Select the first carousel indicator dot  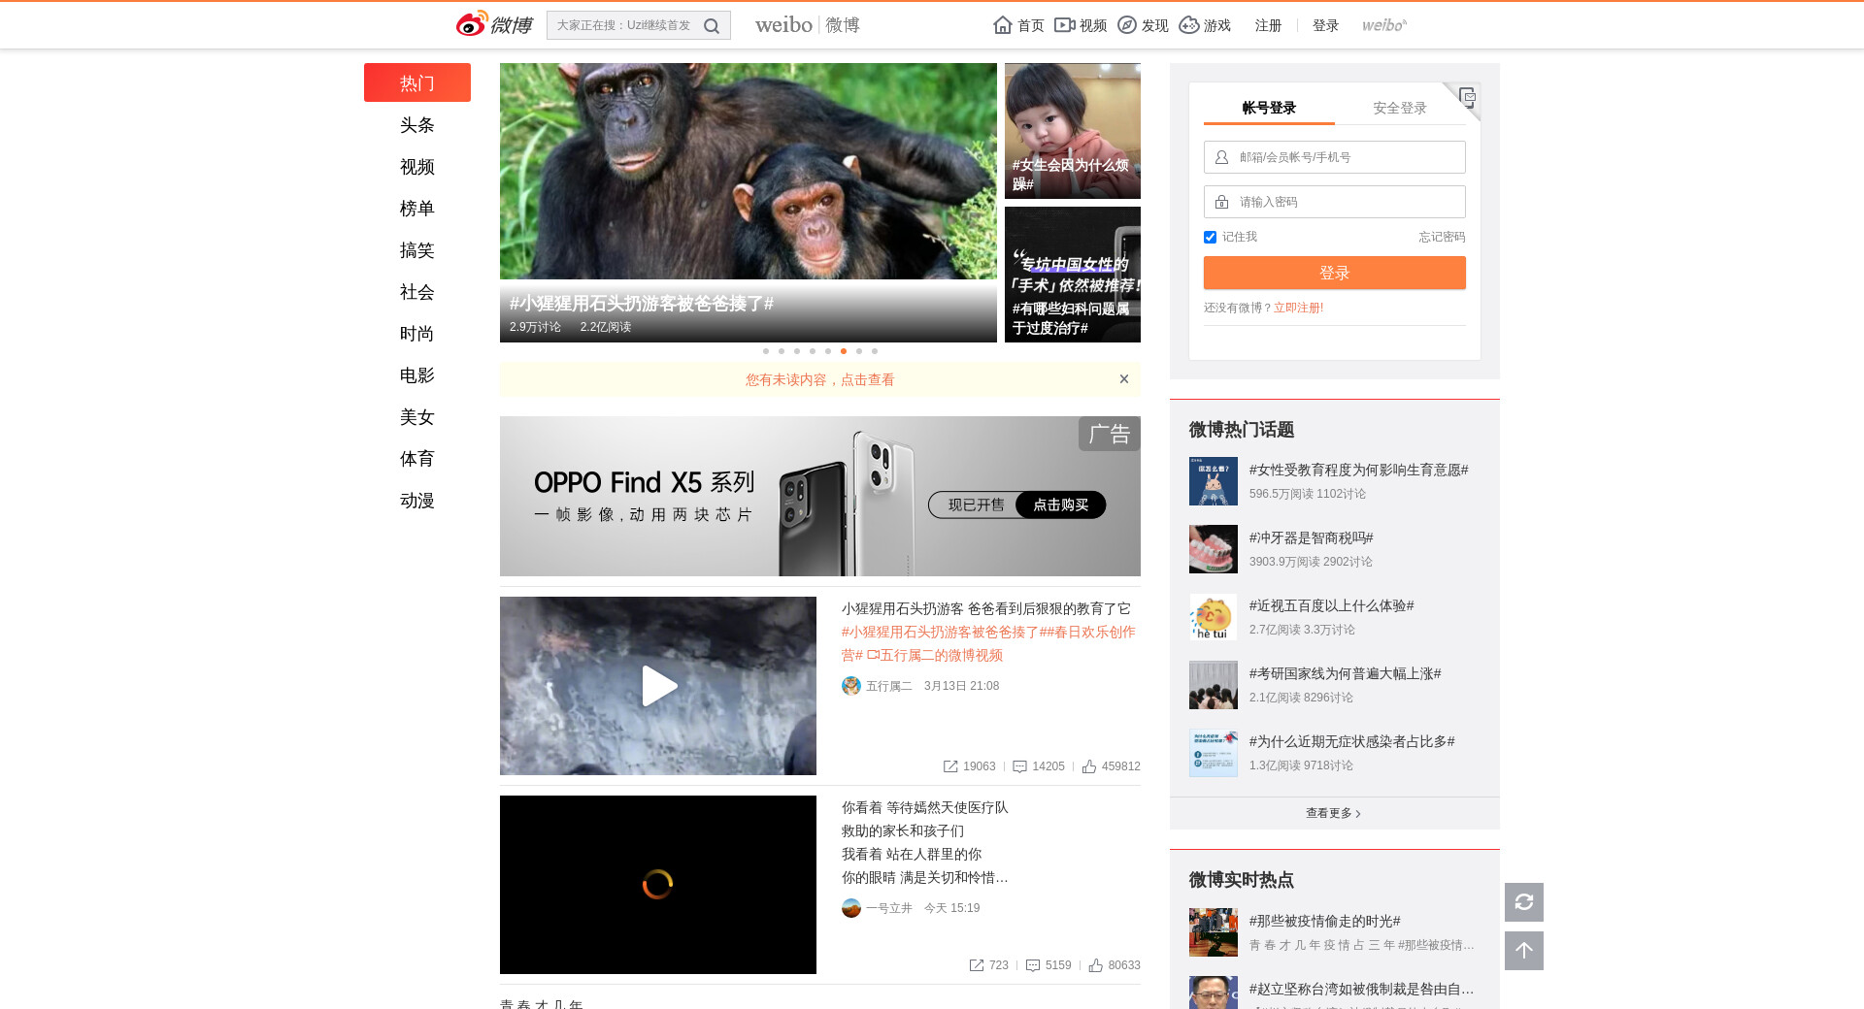pos(766,351)
